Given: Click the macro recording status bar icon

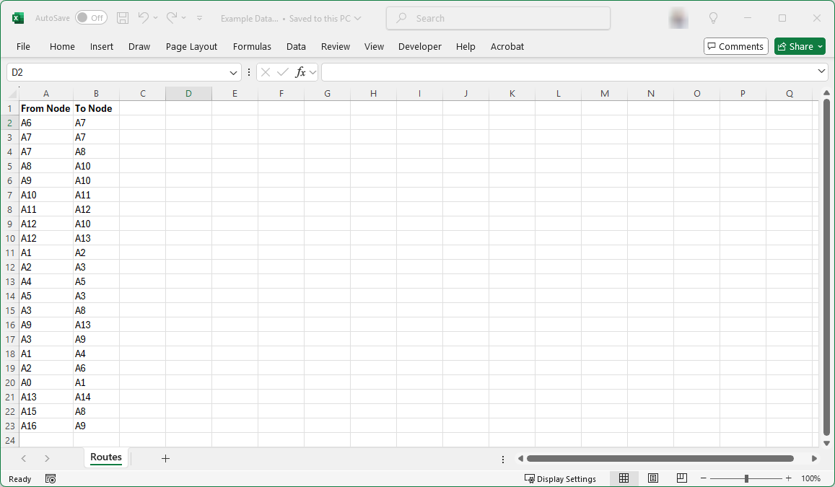Looking at the screenshot, I should [51, 478].
